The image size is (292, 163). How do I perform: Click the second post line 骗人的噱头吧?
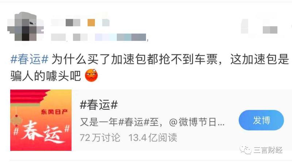[x=46, y=76]
